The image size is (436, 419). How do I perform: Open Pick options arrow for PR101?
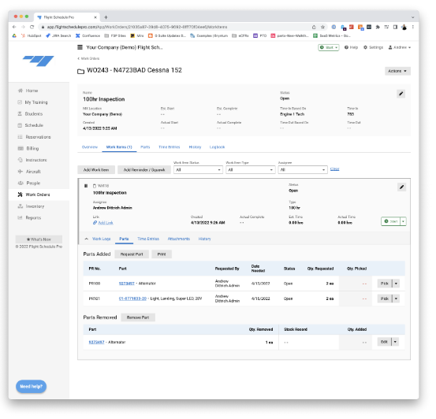(x=396, y=298)
